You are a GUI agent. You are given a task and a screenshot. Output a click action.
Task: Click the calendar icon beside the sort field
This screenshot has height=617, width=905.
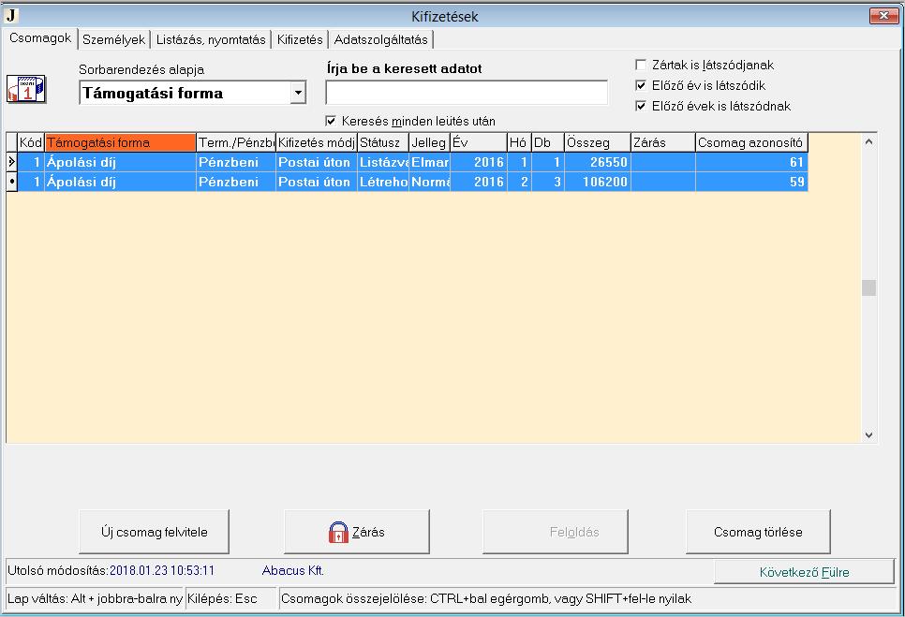point(26,89)
